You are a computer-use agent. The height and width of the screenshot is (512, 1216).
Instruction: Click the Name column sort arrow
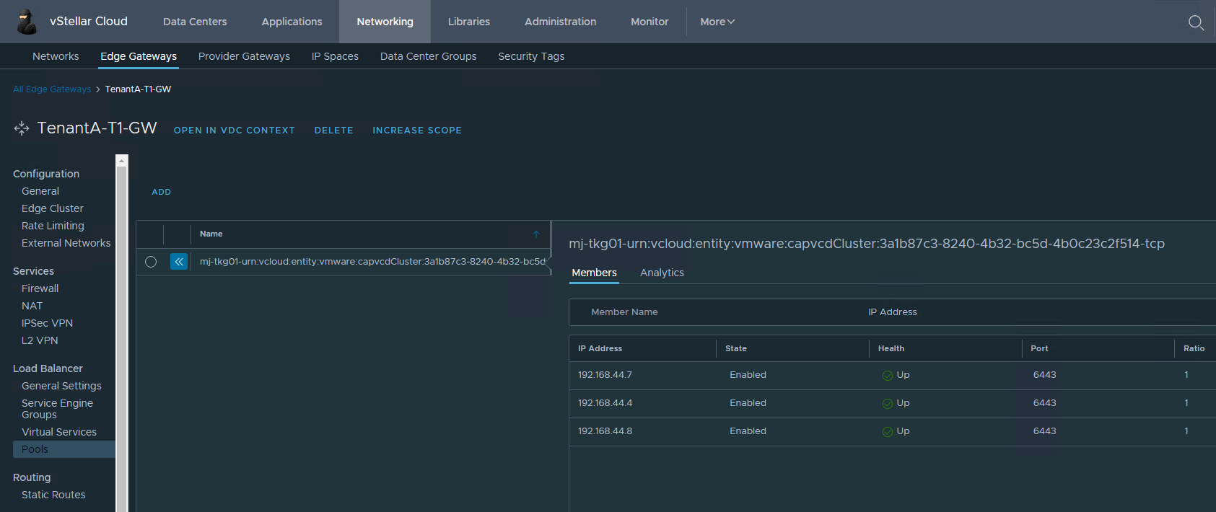coord(536,234)
